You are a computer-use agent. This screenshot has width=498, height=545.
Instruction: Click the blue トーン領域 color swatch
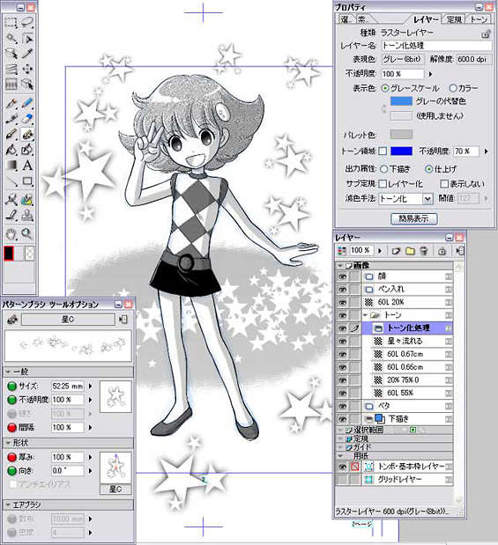point(401,151)
